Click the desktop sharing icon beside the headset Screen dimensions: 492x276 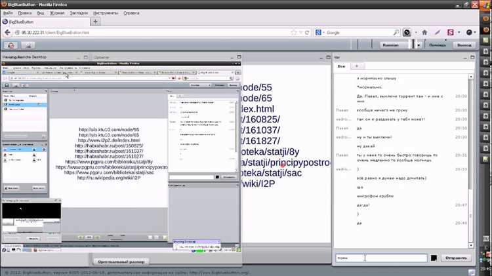[x=28, y=45]
